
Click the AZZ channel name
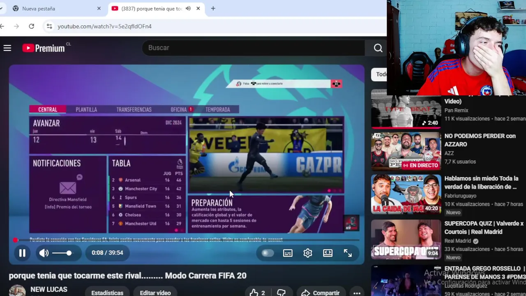[449, 153]
